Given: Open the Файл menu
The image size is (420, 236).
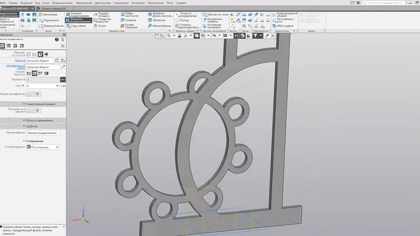Looking at the screenshot, I should pyautogui.click(x=3, y=3).
